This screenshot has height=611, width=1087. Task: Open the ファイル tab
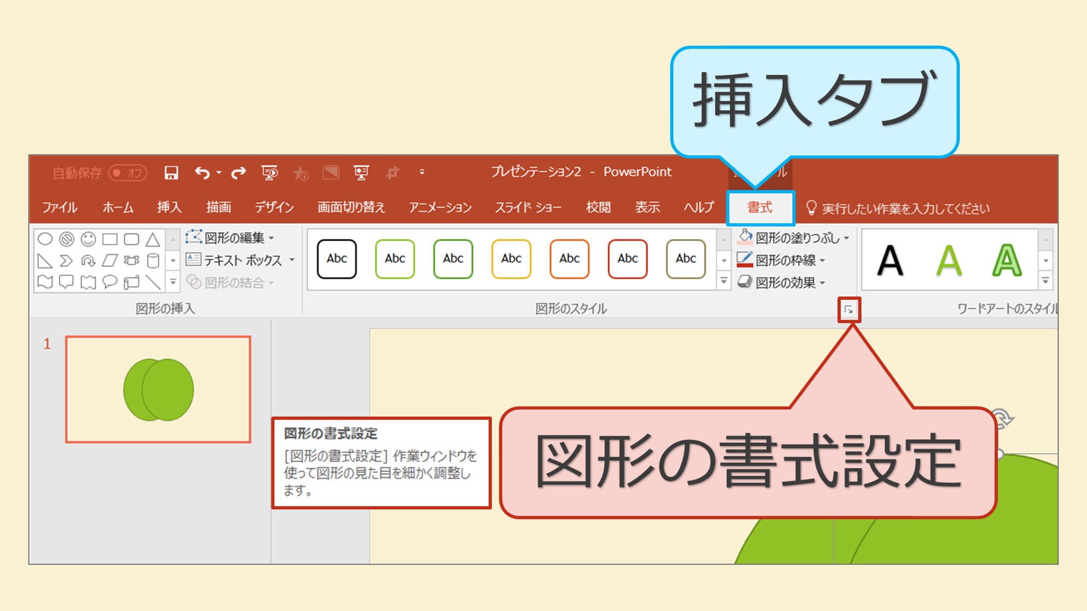coord(59,208)
